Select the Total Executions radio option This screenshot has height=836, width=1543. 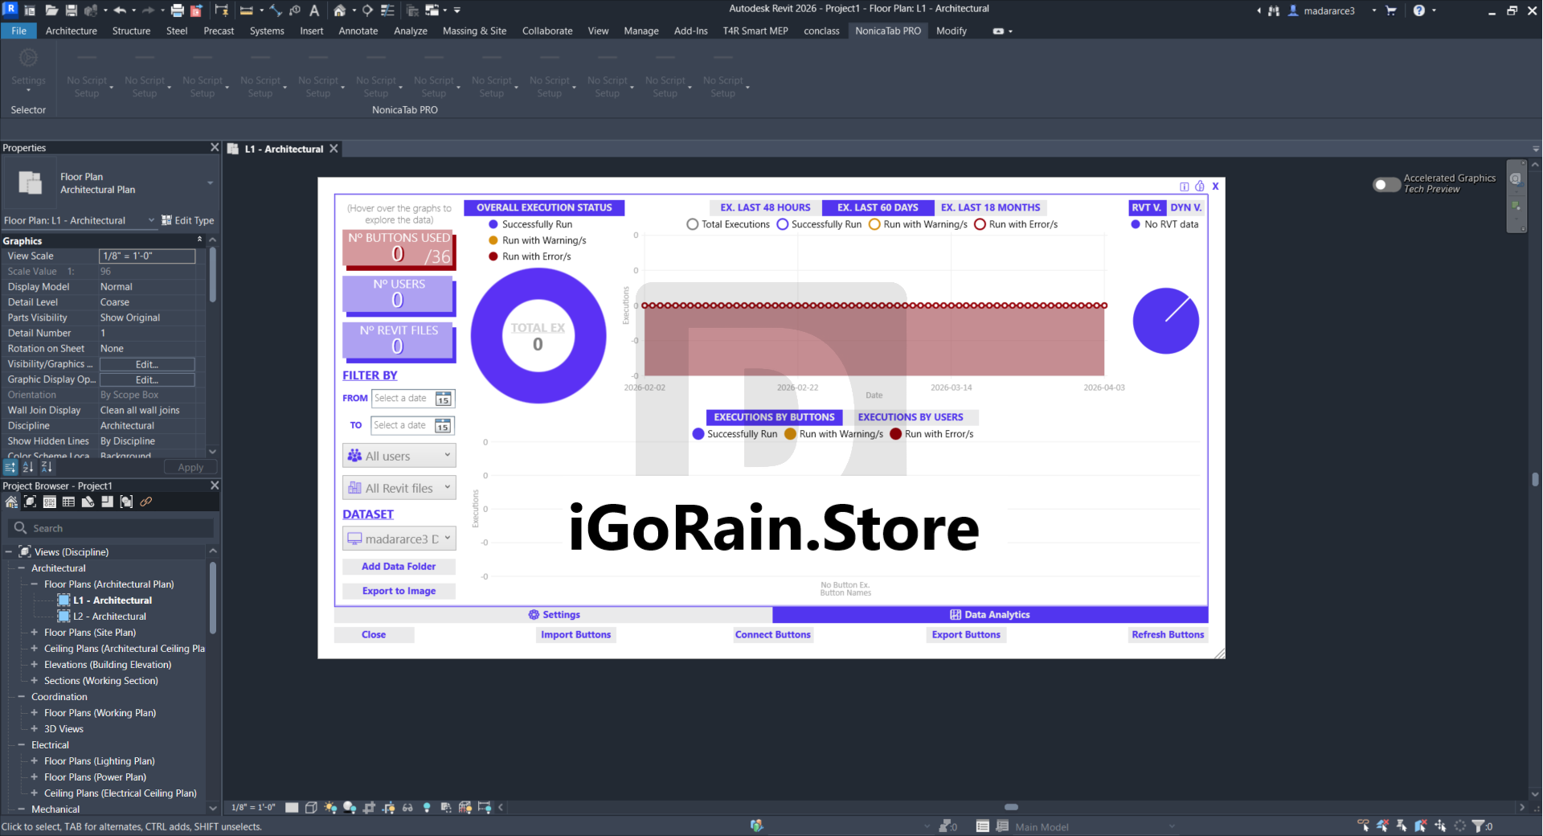pos(693,224)
